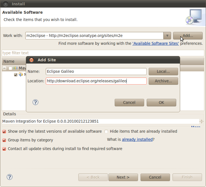Confirm Add Site with OK
The width and height of the screenshot is (206, 187).
click(161, 102)
